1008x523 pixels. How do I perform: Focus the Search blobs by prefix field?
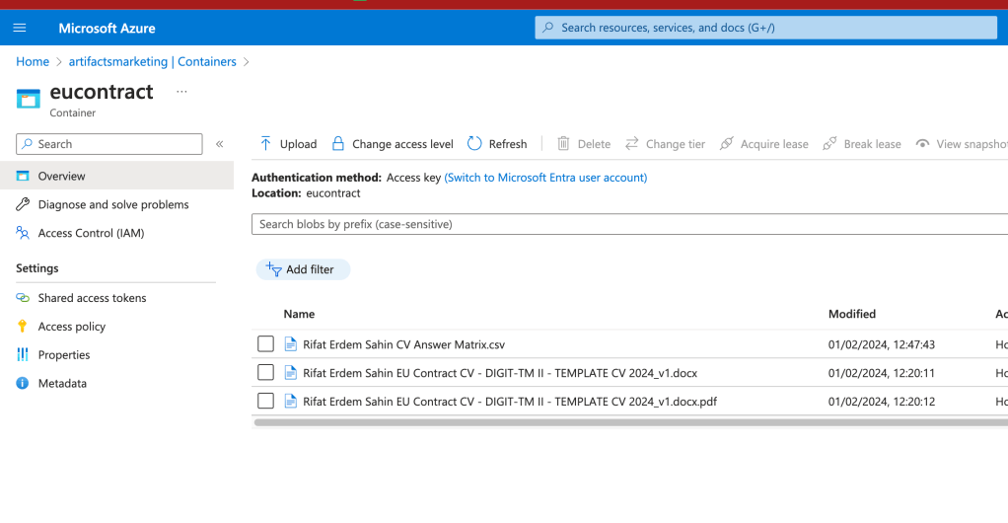tap(630, 224)
